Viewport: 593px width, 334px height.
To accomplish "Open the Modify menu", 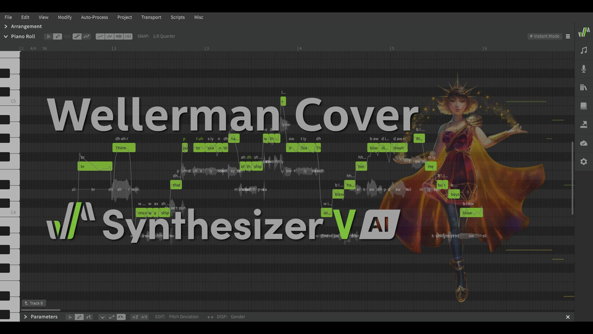I will (65, 17).
